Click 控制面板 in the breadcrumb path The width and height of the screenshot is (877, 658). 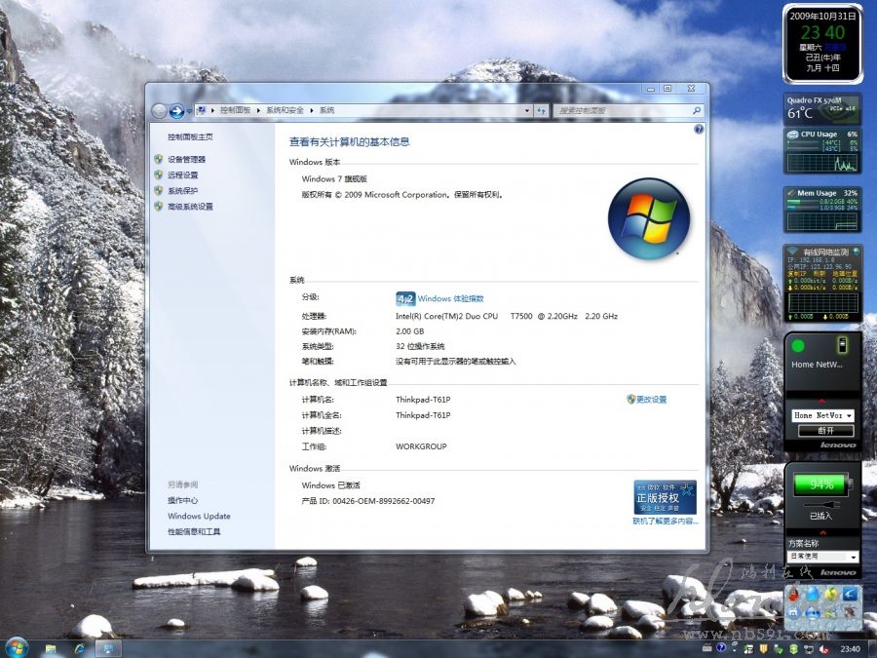[235, 111]
